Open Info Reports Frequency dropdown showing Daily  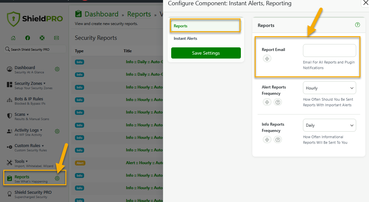(329, 125)
